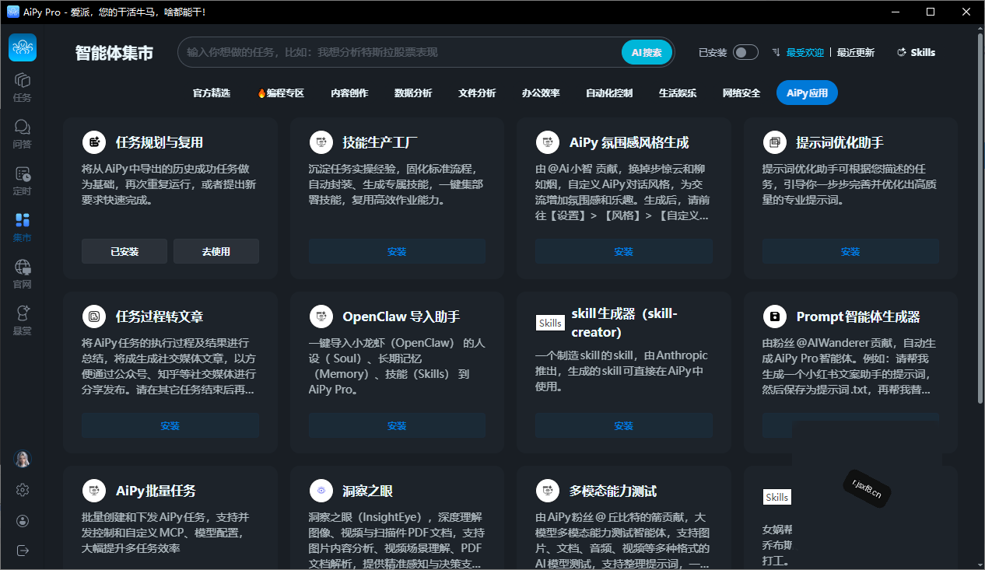
Task: Open the 多模态能力测试 card title
Action: click(x=613, y=491)
